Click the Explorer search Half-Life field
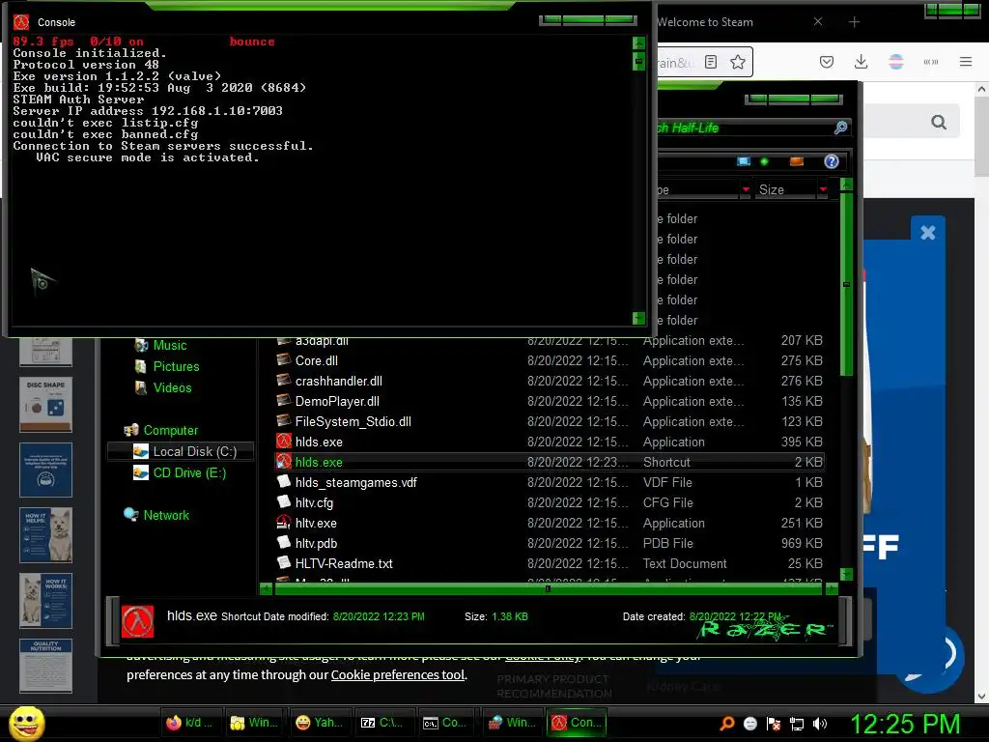The image size is (989, 742). [745, 128]
